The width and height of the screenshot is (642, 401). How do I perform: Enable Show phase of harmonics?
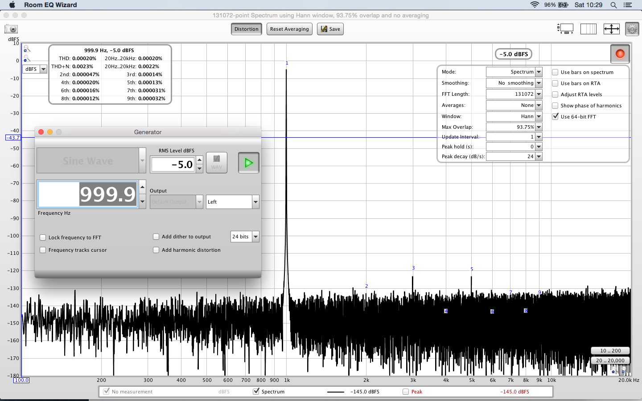(x=555, y=106)
